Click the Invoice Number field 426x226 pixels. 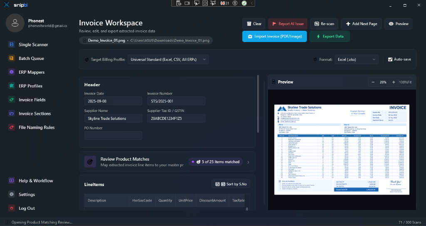click(176, 101)
